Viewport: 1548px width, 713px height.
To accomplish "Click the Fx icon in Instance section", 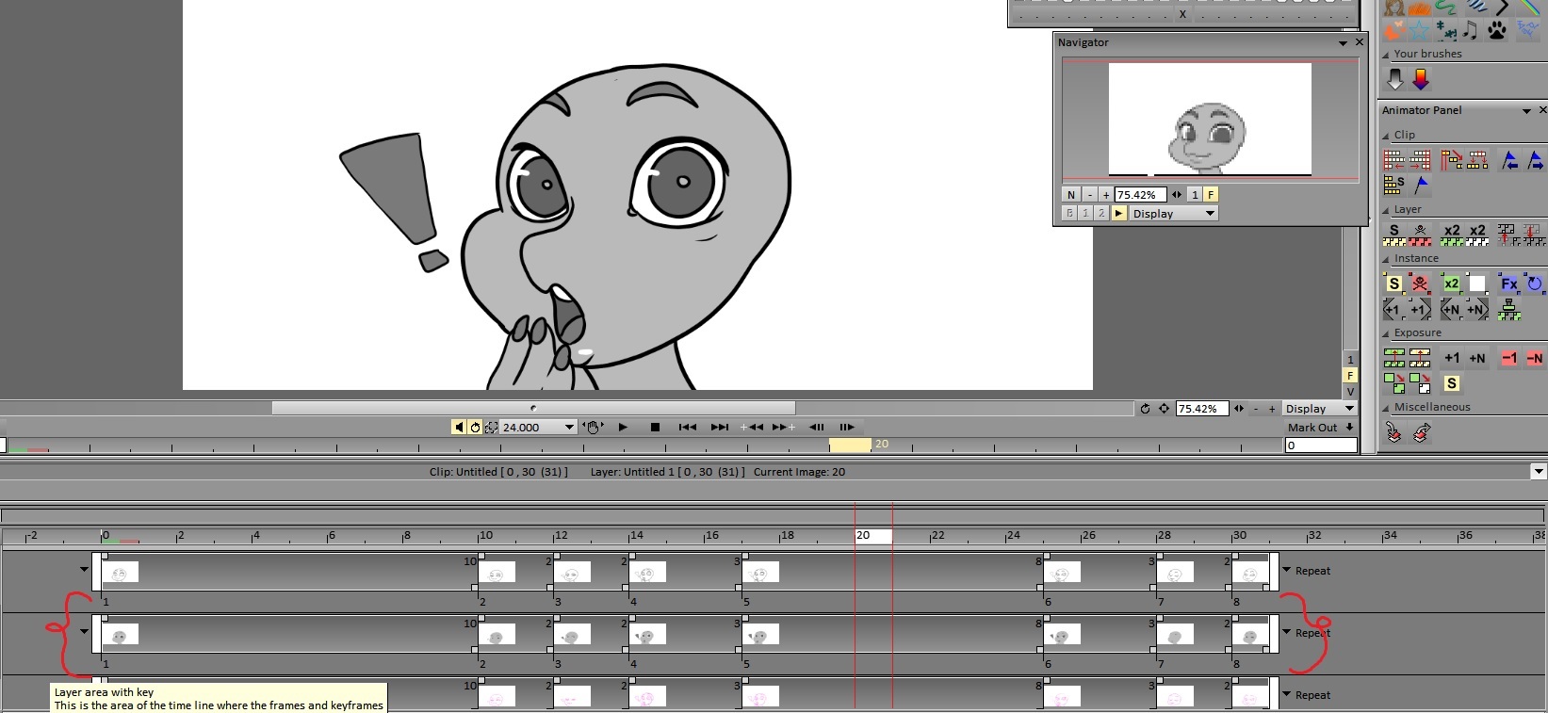I will (x=1508, y=284).
